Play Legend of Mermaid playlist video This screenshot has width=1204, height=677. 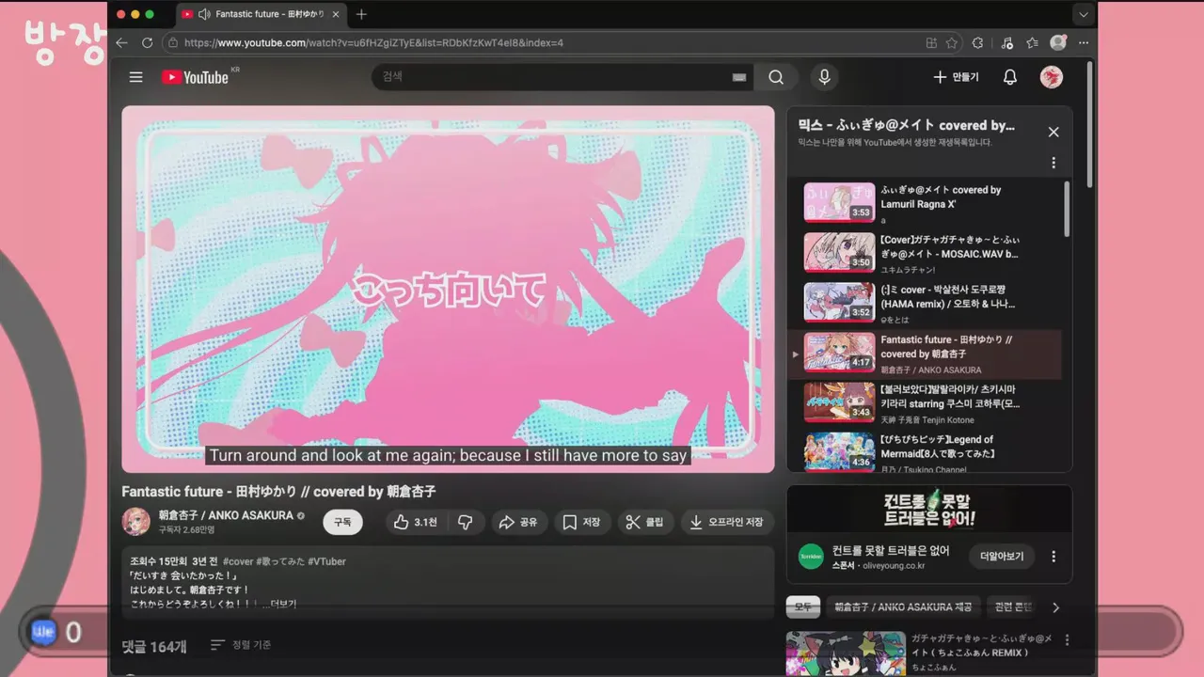[x=926, y=451]
